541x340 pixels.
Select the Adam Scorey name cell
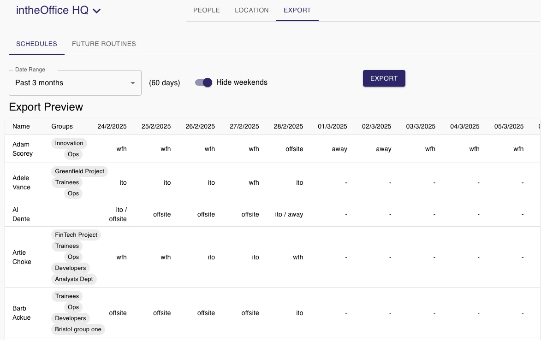(x=23, y=149)
